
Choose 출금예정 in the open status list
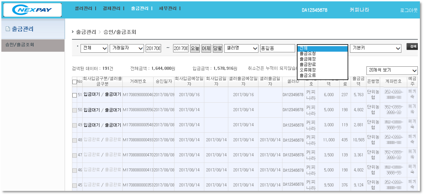(x=323, y=59)
